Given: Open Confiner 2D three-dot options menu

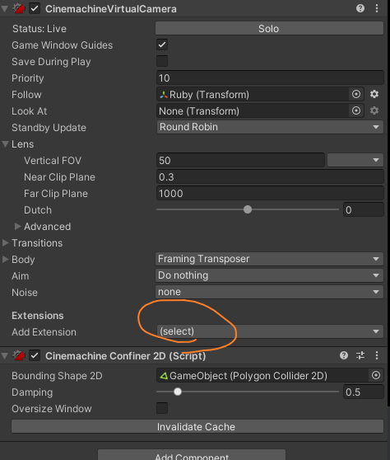Looking at the screenshot, I should coord(377,355).
